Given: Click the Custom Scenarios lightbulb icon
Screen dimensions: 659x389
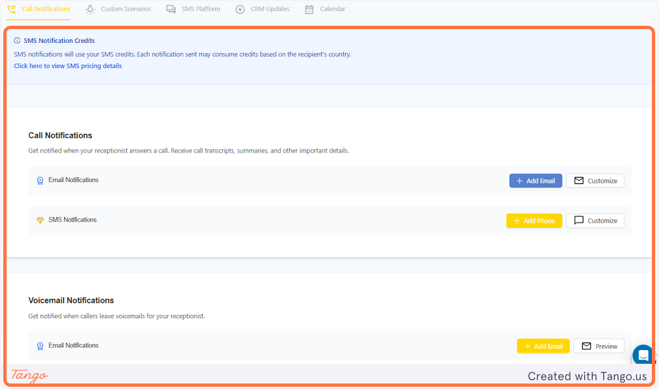Looking at the screenshot, I should pyautogui.click(x=90, y=9).
